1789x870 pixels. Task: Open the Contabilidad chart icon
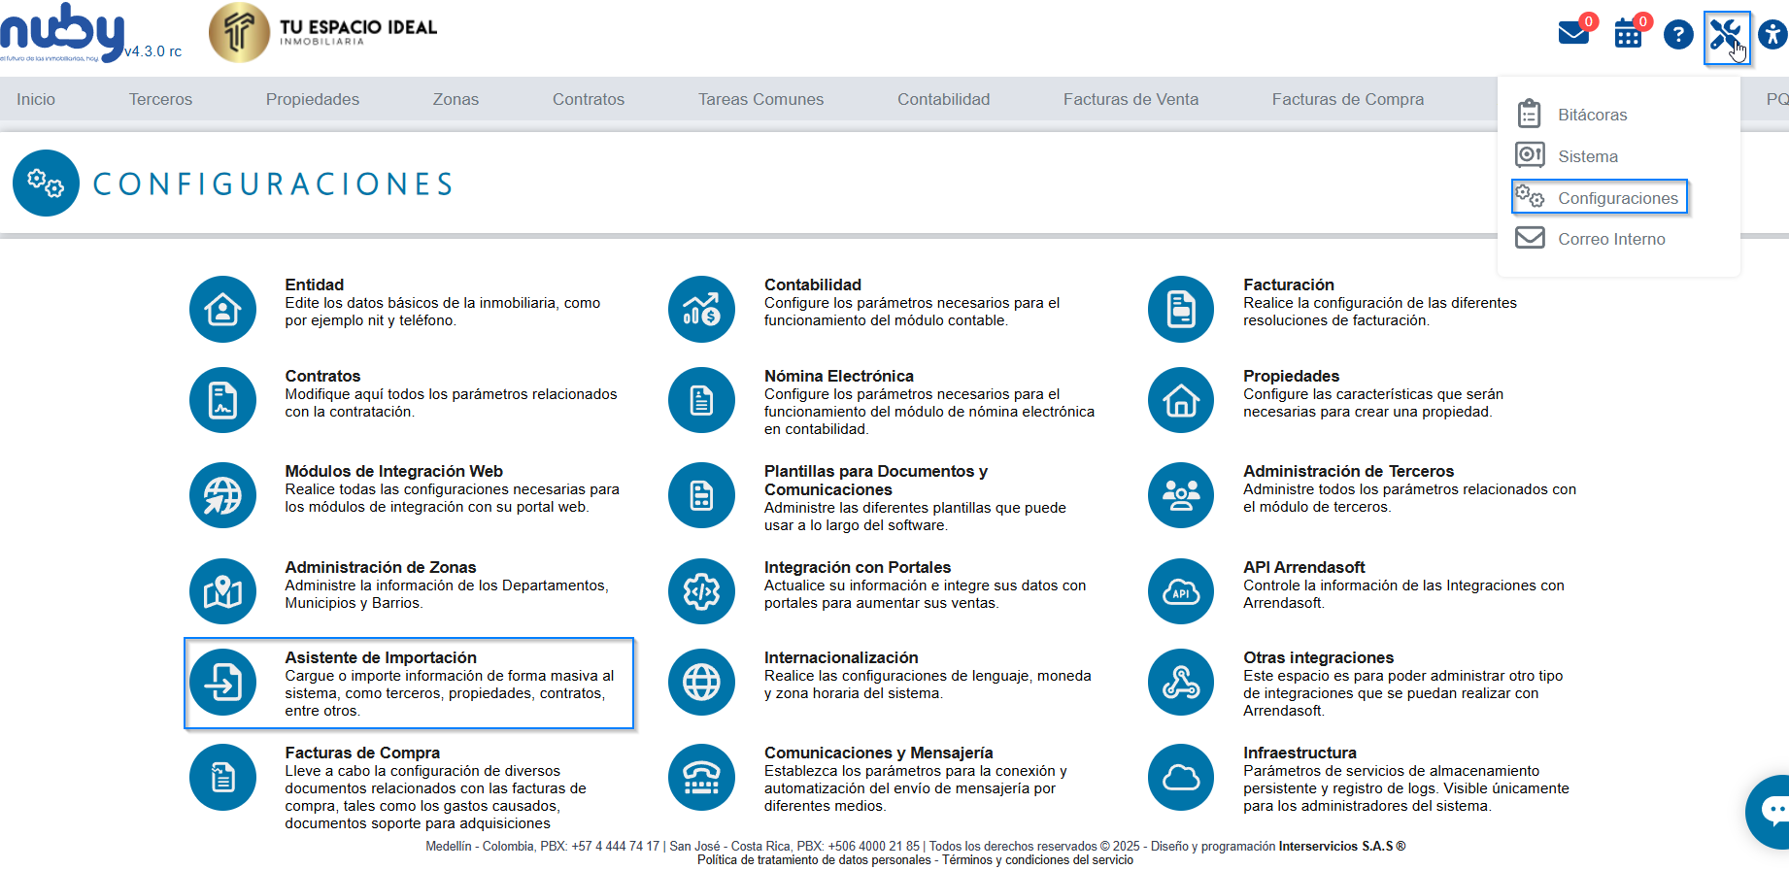tap(701, 309)
